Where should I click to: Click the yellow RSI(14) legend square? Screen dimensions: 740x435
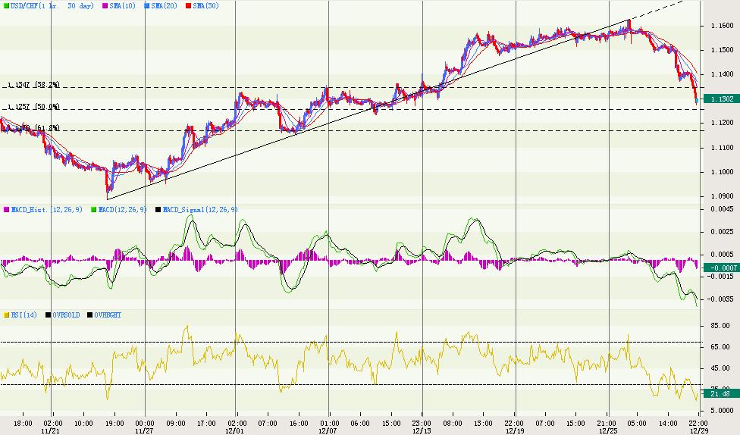coord(7,315)
